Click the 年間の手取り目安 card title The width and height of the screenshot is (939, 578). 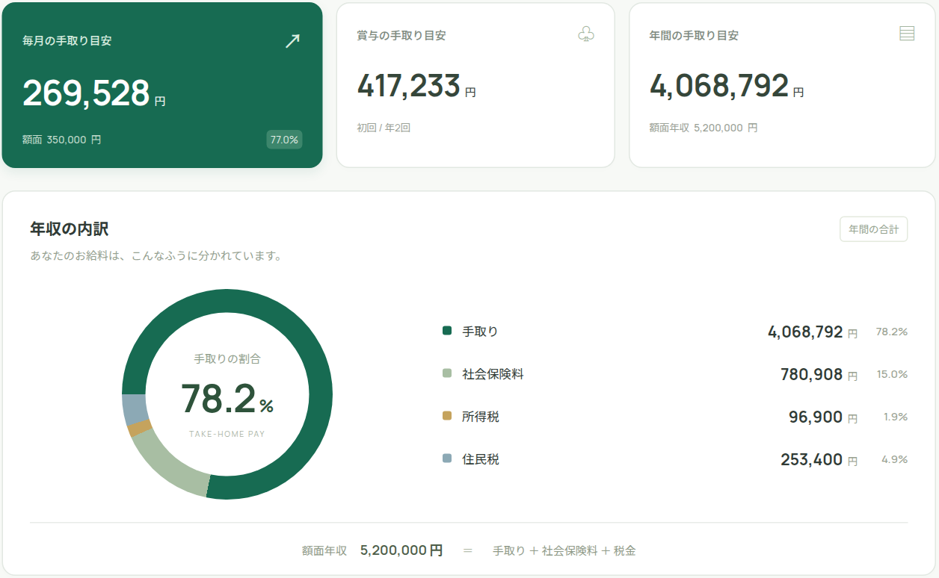click(x=695, y=35)
